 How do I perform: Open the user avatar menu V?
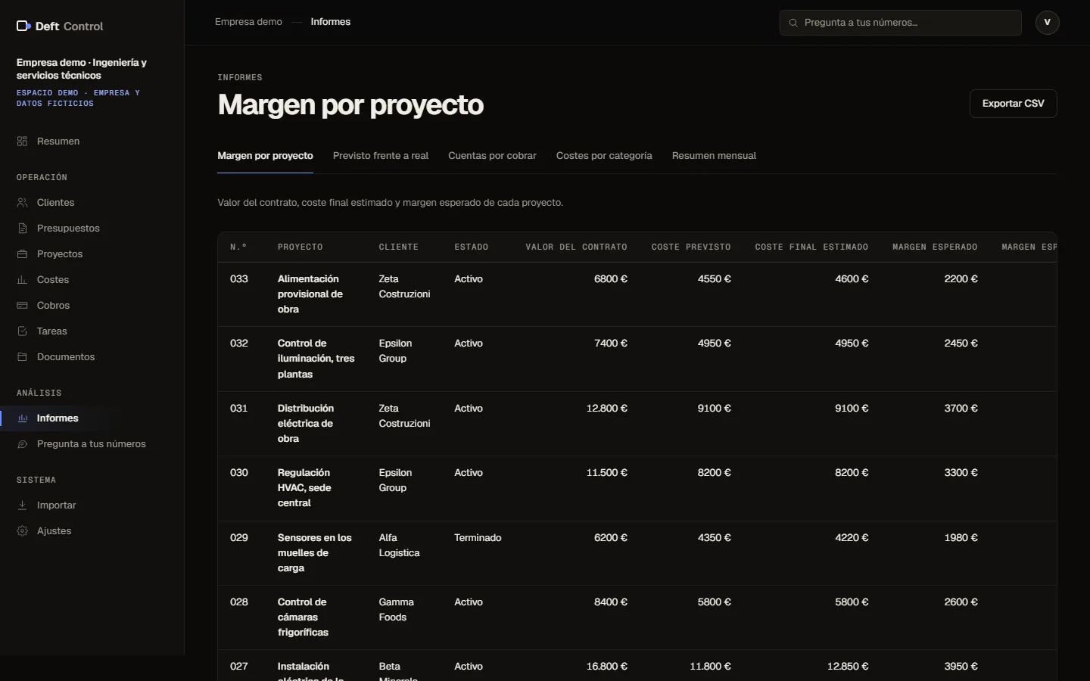point(1048,23)
